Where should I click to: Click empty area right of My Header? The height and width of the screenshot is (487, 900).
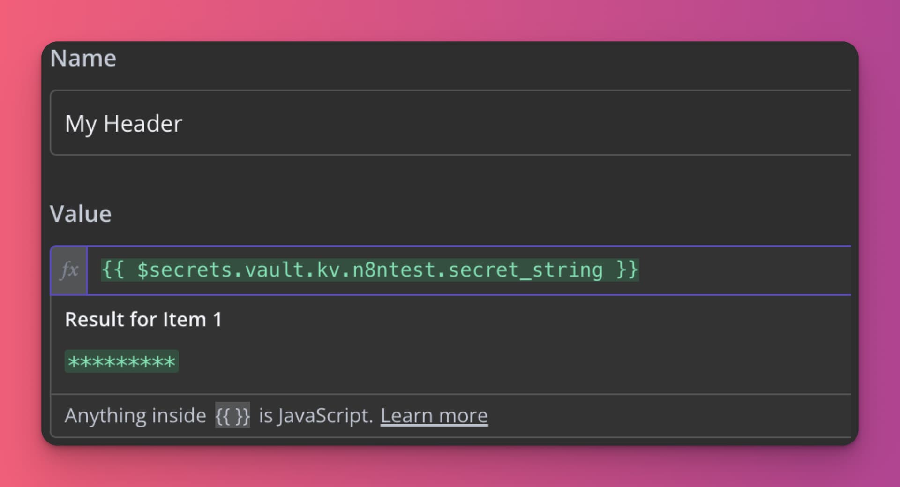[x=516, y=123]
